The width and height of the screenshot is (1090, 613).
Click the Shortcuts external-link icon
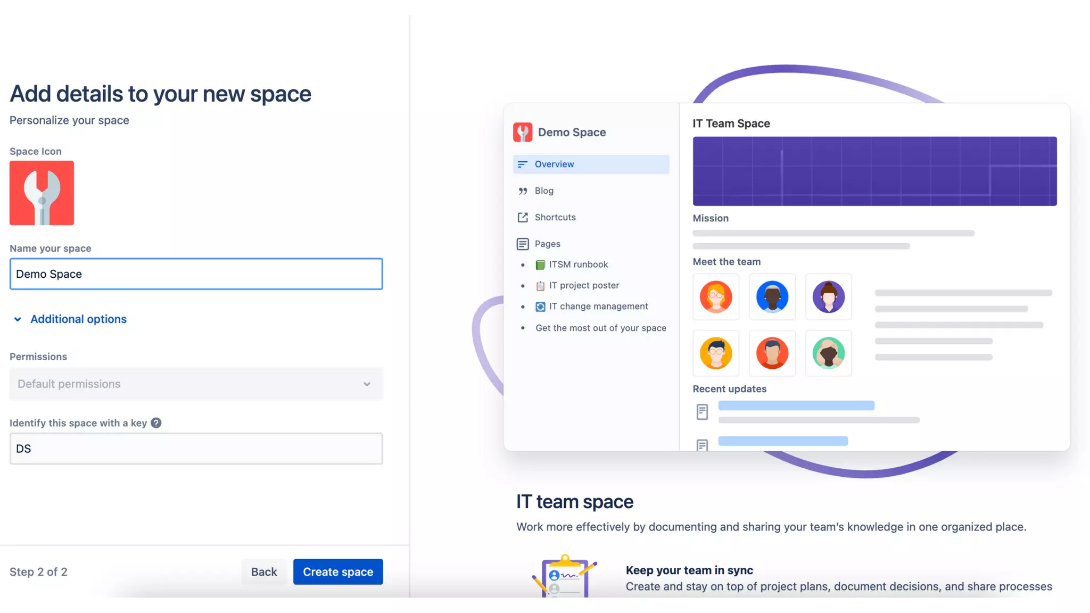pos(523,217)
